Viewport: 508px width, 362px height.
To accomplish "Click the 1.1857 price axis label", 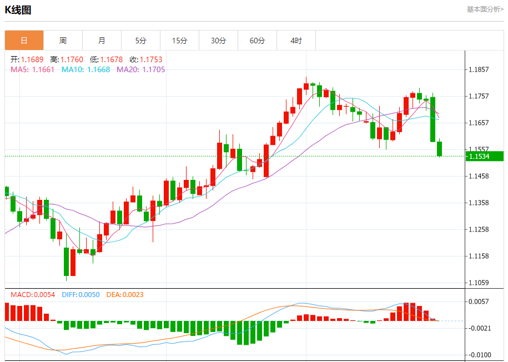I will 479,69.
